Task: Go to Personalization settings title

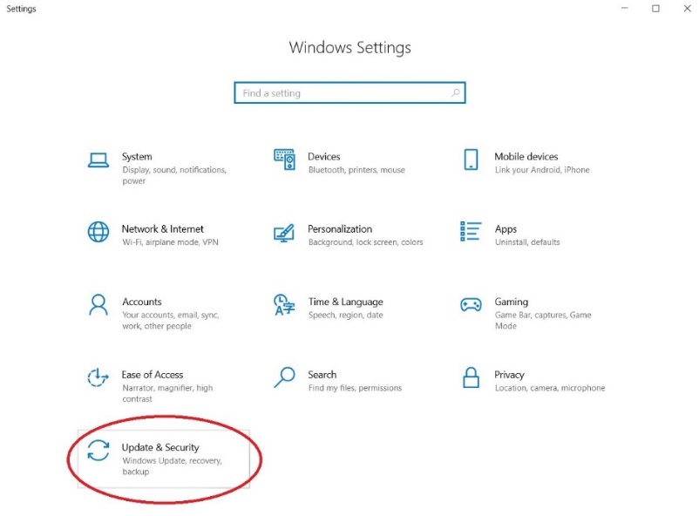Action: 340,228
